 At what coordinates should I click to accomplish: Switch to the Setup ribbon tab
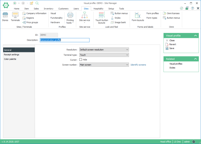pyautogui.click(x=111, y=9)
